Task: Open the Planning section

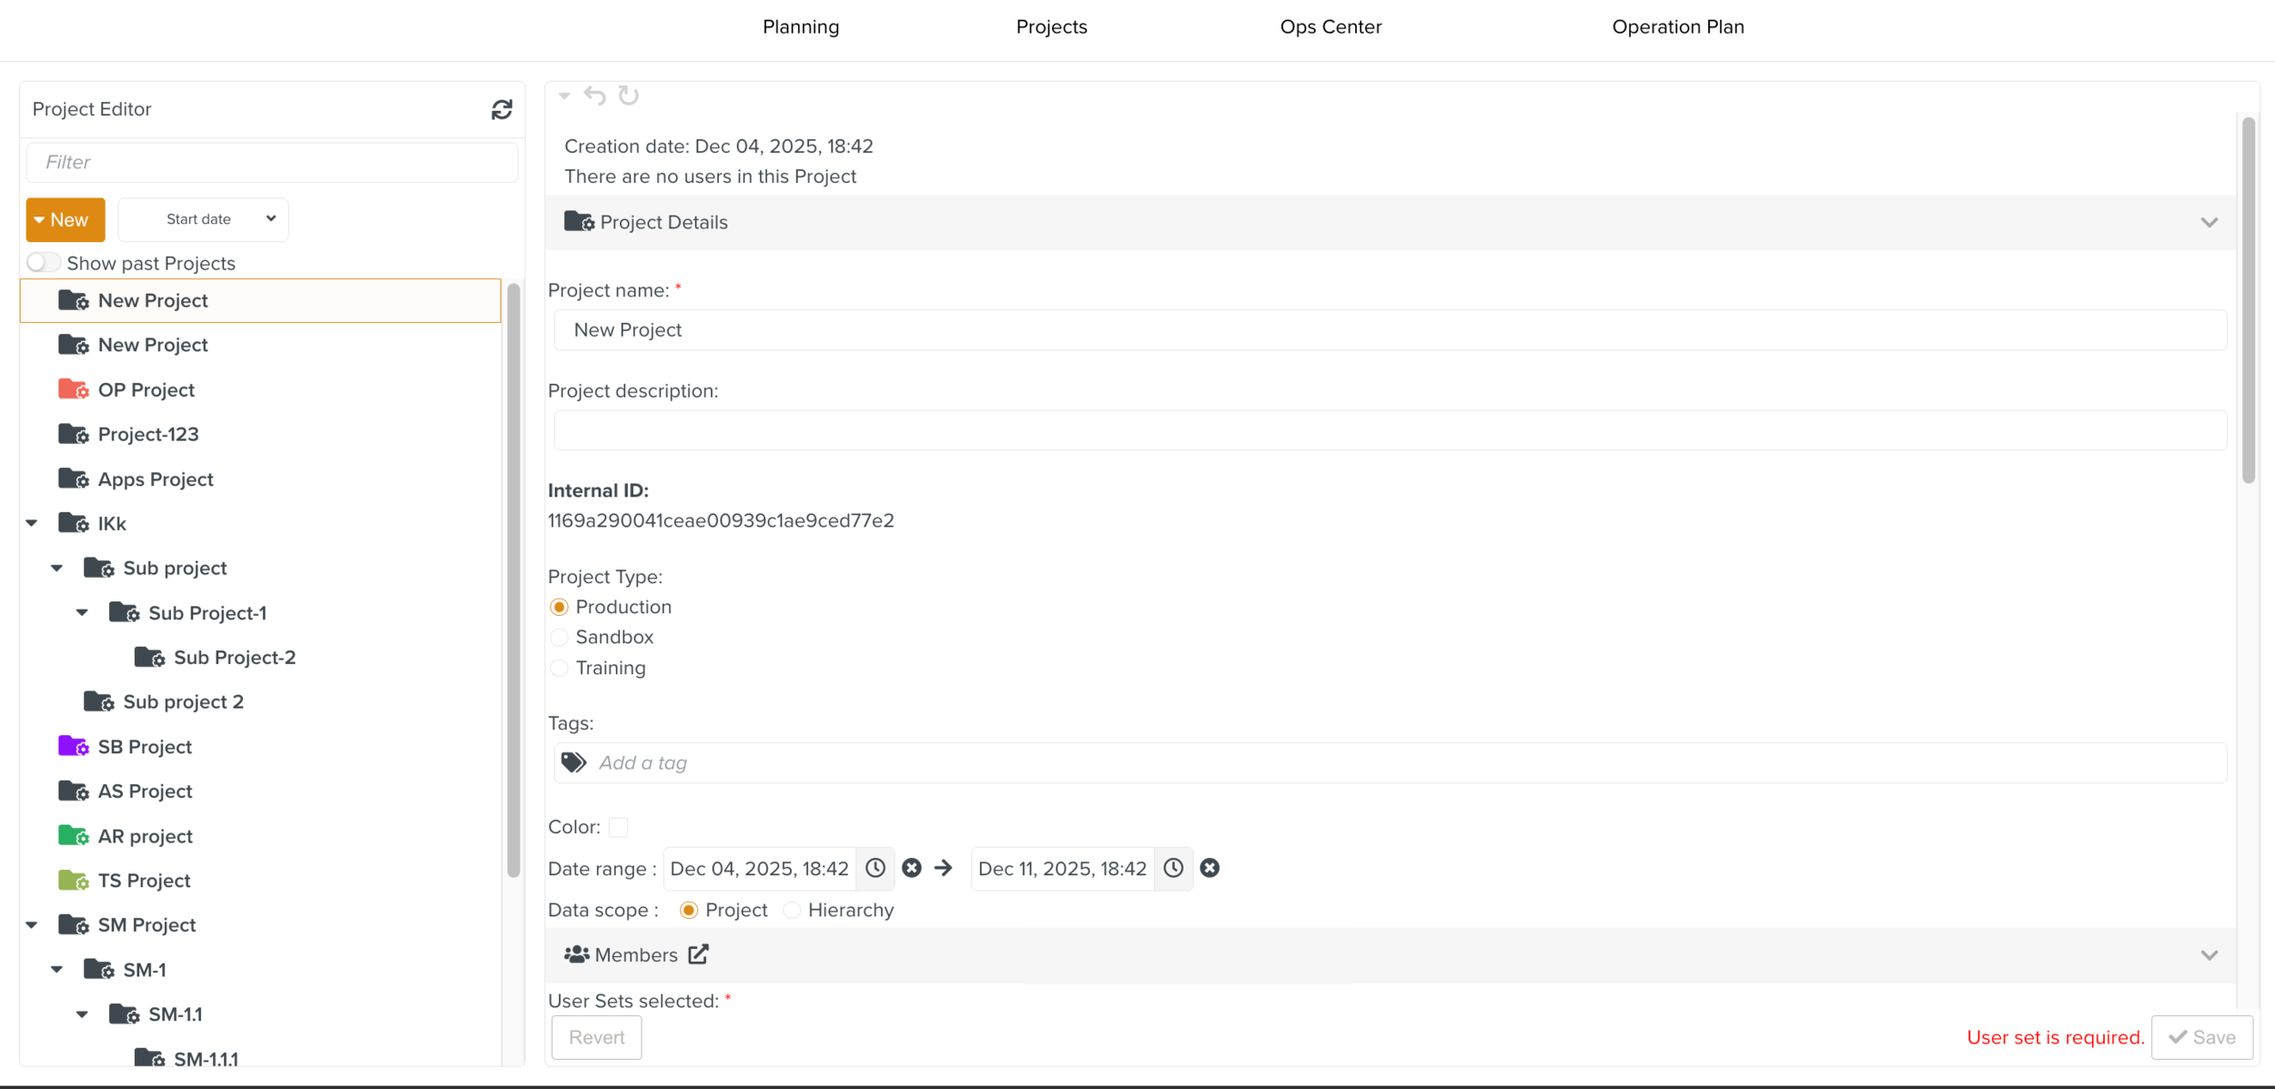Action: [800, 26]
